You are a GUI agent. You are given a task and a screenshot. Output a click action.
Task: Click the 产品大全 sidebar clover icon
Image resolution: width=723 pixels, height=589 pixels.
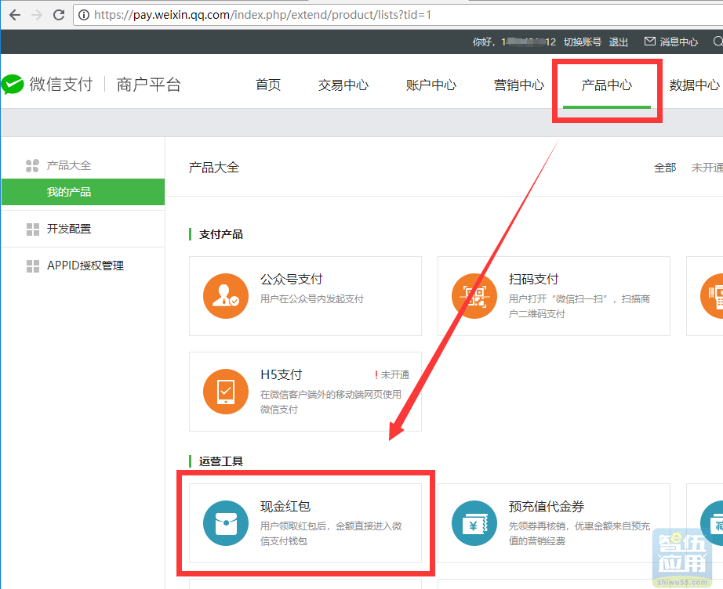(32, 166)
